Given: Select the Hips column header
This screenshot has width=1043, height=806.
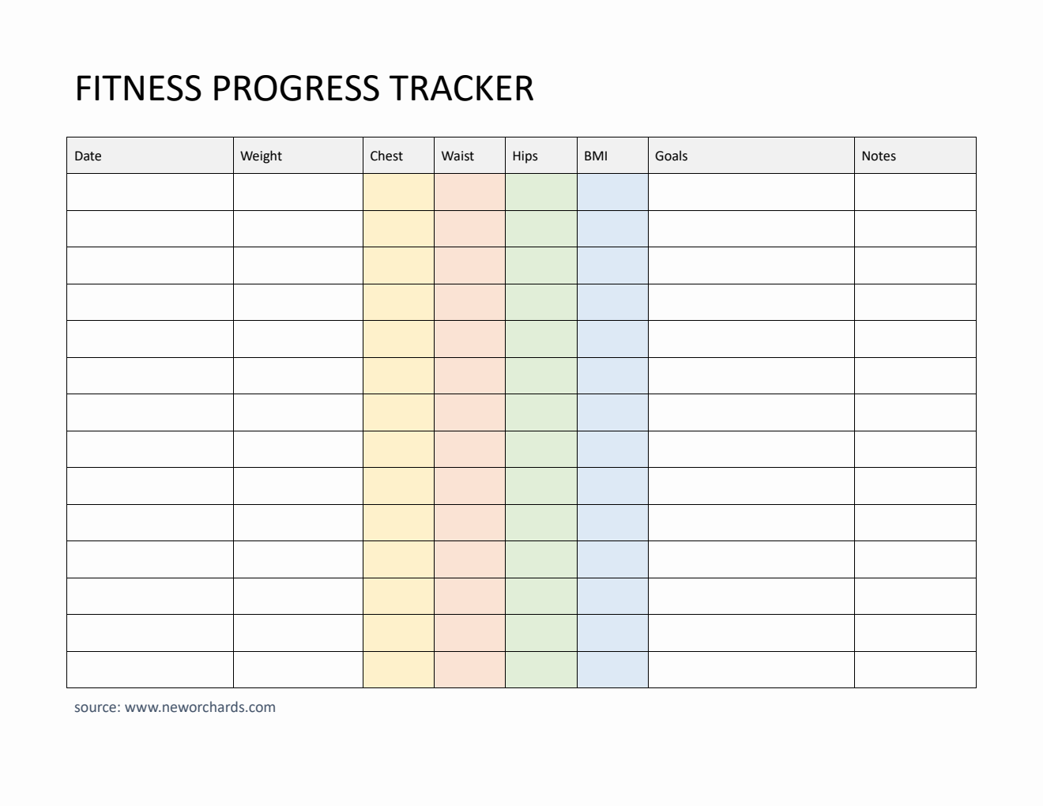Looking at the screenshot, I should tap(540, 156).
